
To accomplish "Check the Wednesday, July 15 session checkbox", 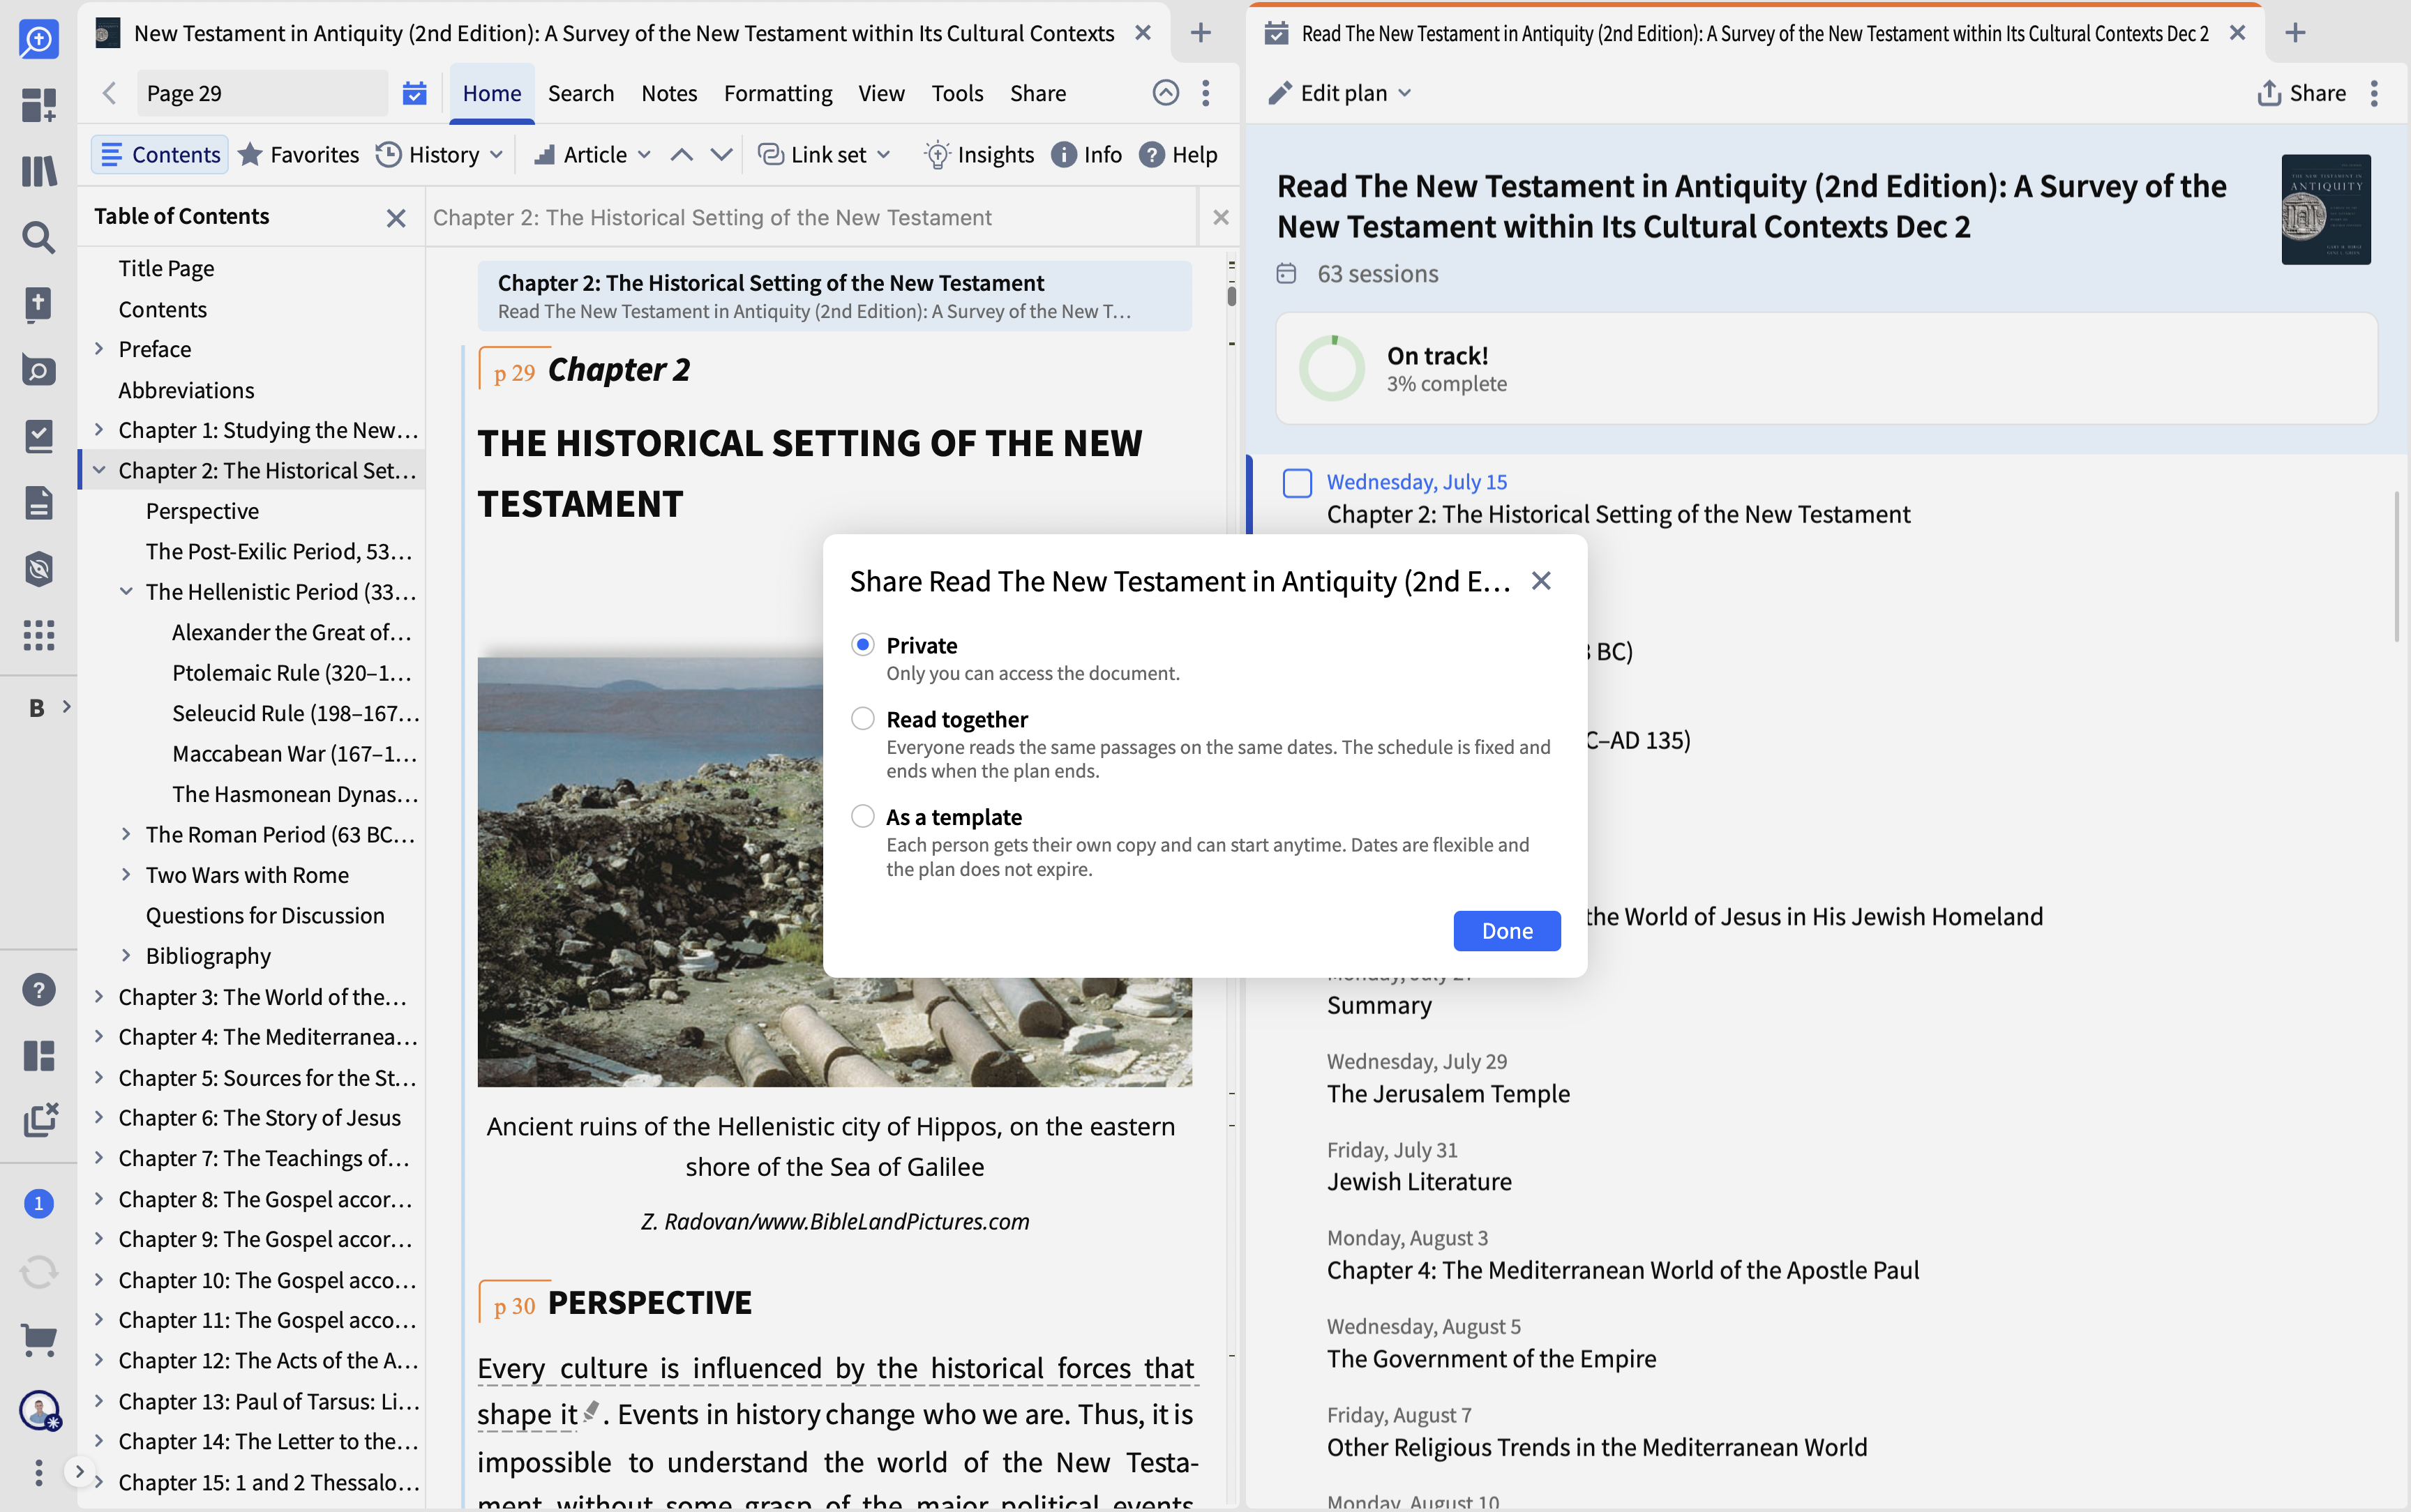I will tap(1297, 483).
